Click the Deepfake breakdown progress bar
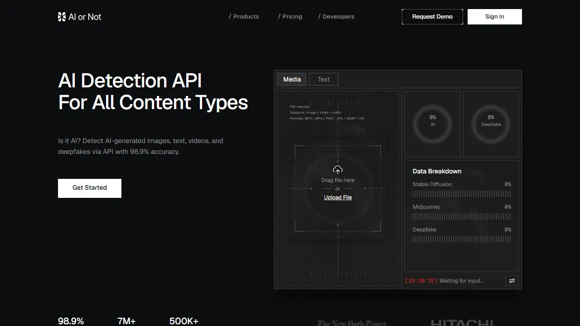580x326 pixels. 462,239
